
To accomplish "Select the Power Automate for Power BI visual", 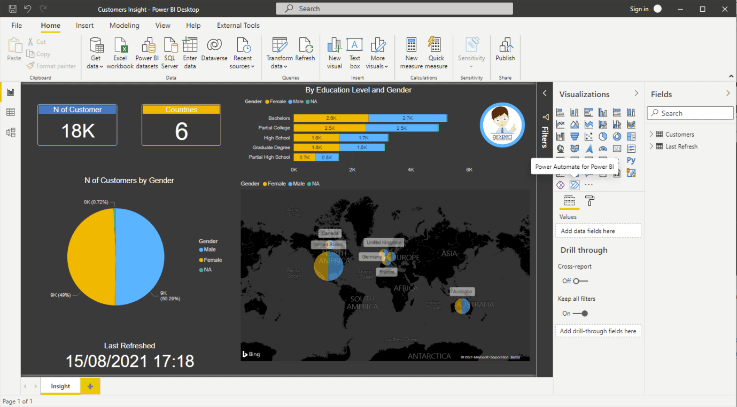I will pyautogui.click(x=574, y=184).
